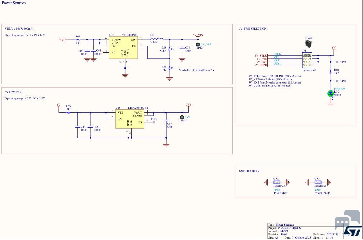Click the C37 22uF capacitor symbol
The width and height of the screenshot is (363, 240).
166,121
